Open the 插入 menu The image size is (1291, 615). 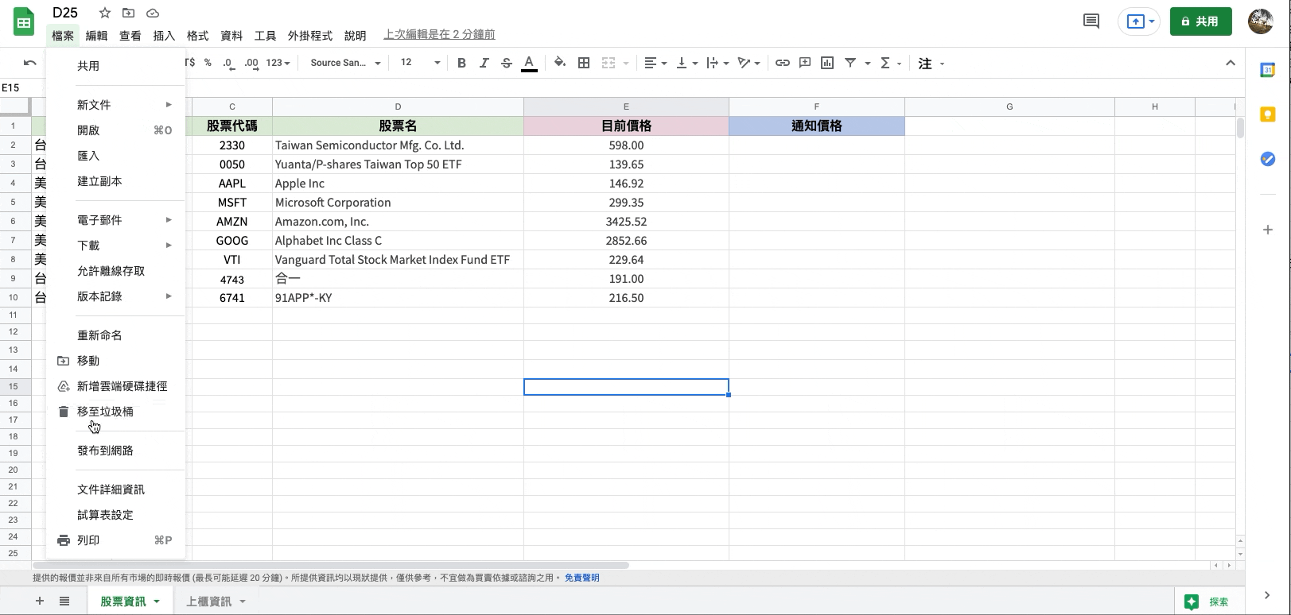click(164, 36)
